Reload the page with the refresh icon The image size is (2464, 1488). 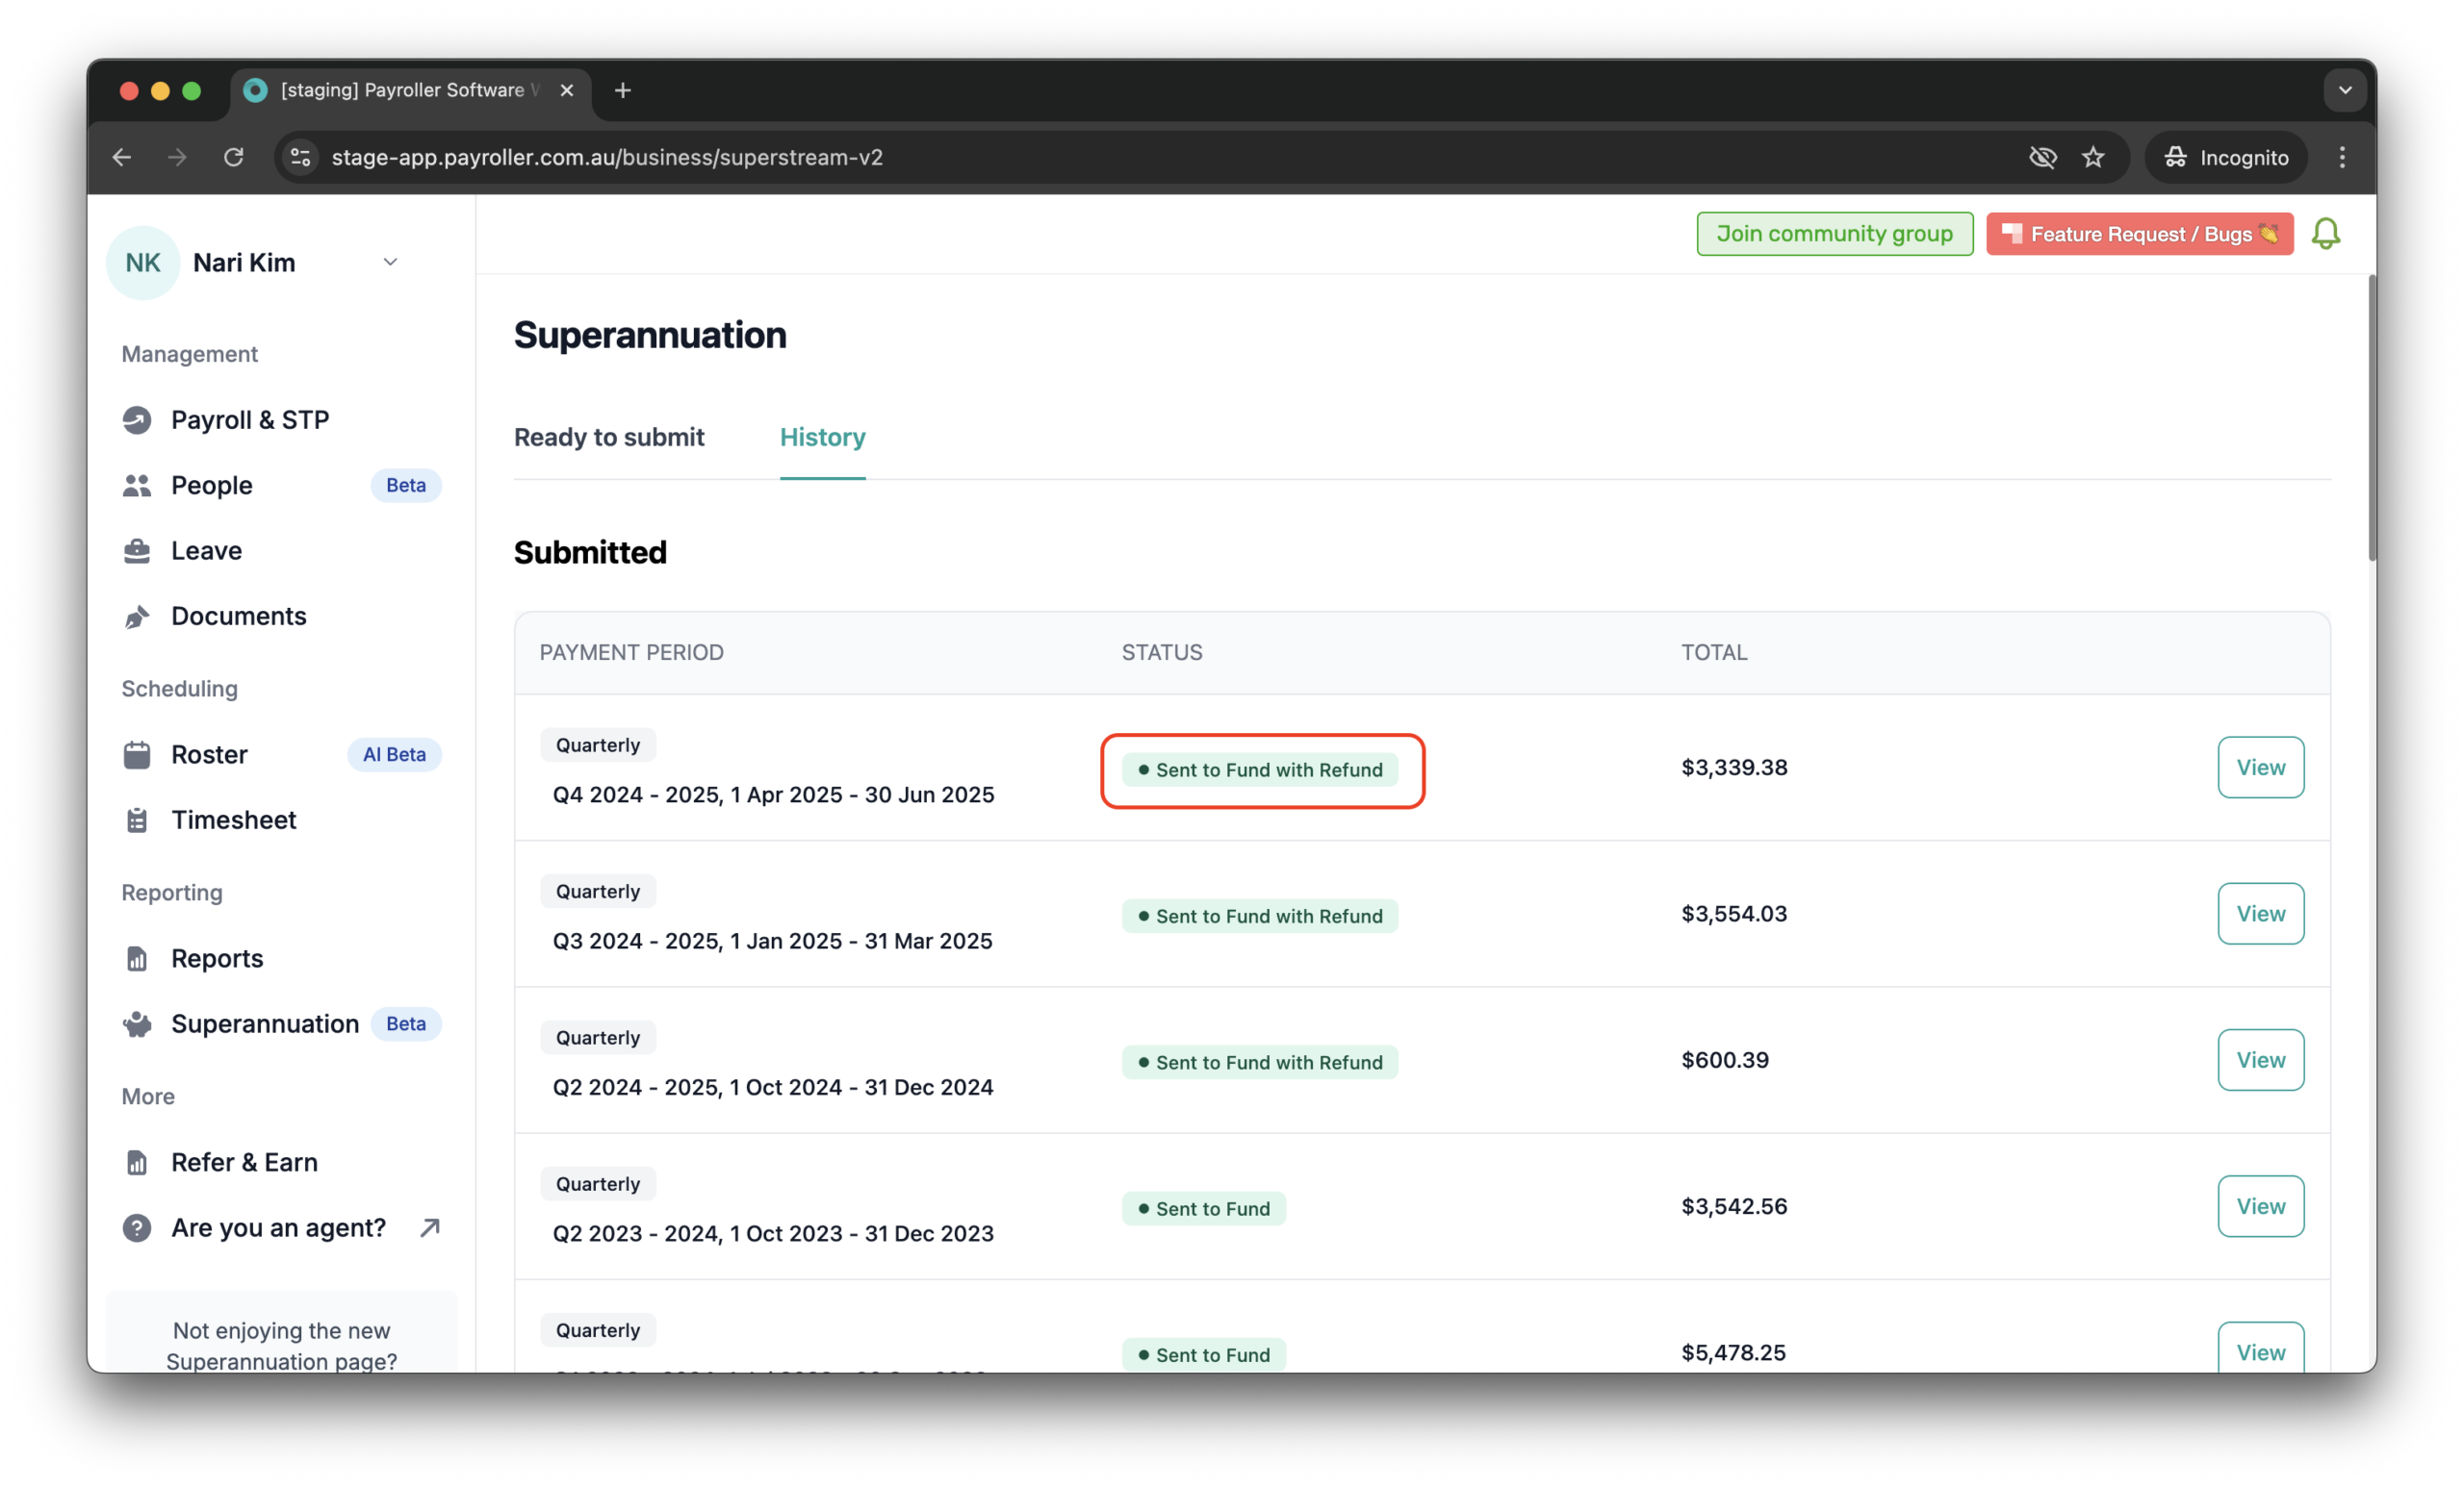tap(234, 157)
